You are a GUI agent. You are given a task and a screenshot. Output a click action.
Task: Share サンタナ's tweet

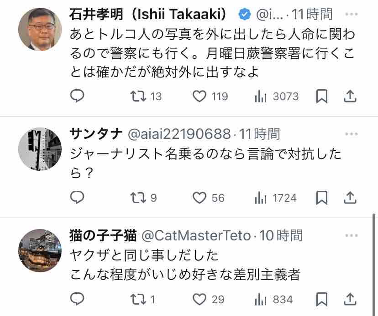[x=350, y=198]
